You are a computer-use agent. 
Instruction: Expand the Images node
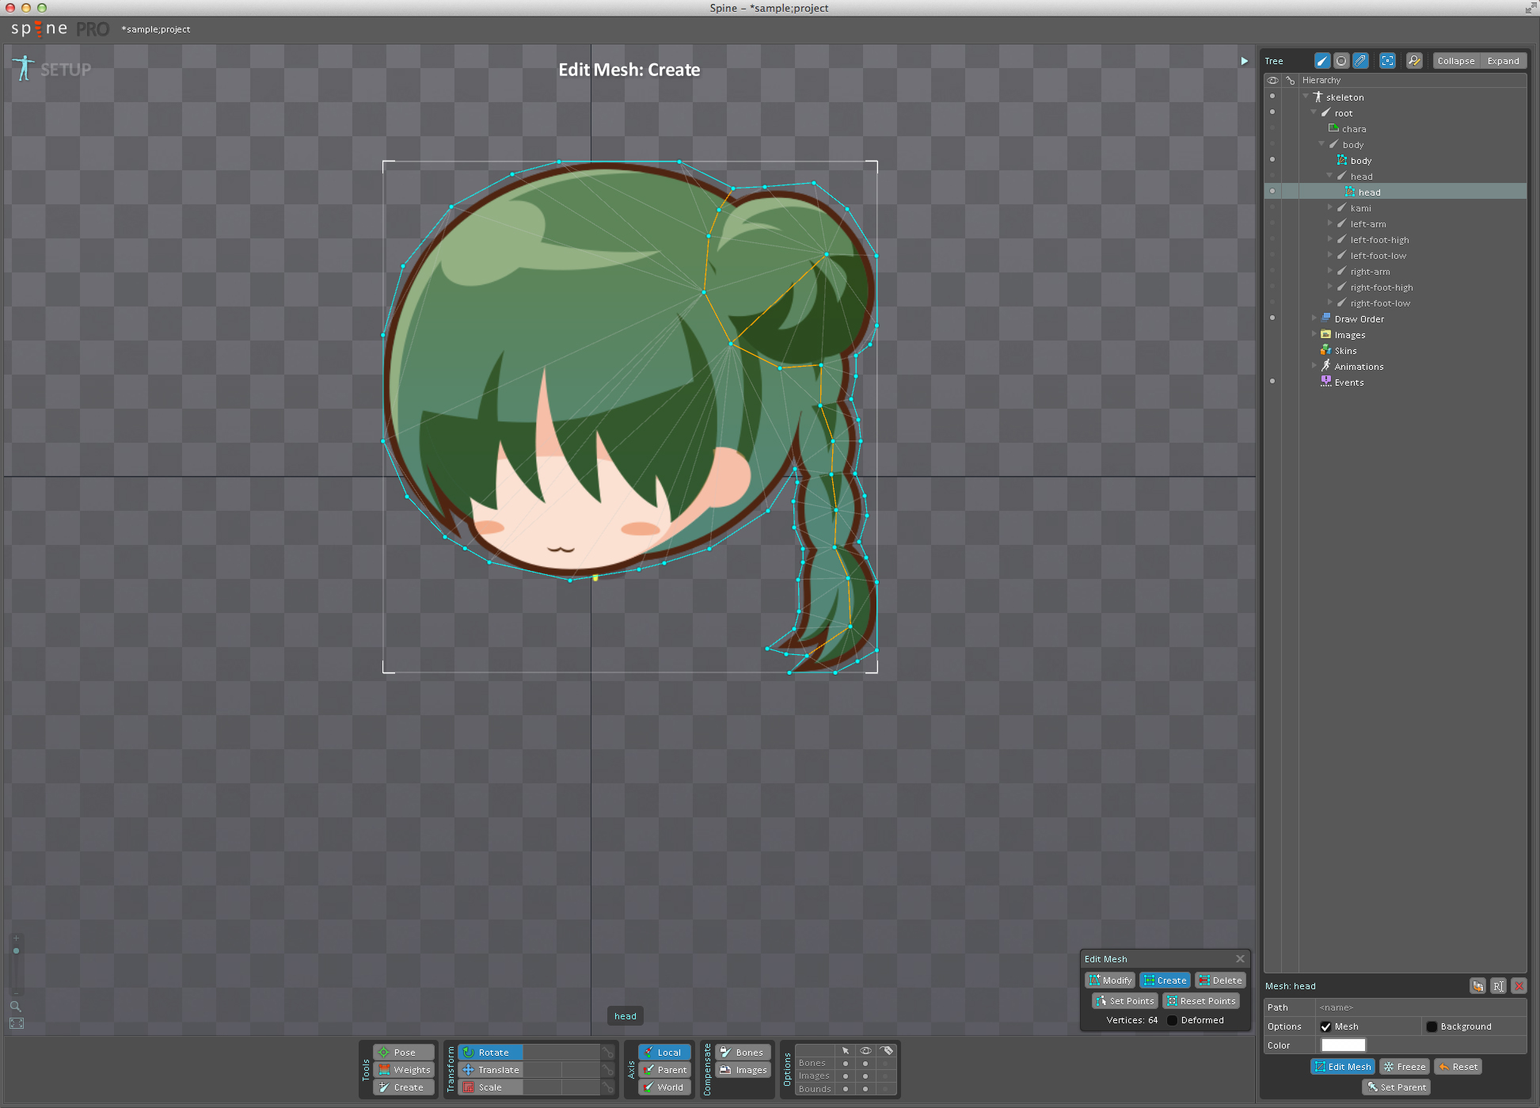1314,334
